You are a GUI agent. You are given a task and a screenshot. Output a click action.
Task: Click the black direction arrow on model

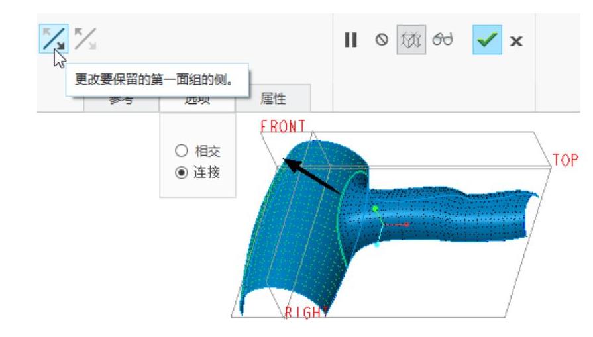point(311,176)
